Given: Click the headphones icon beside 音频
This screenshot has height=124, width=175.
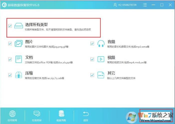Looking at the screenshot, I should point(101,44).
